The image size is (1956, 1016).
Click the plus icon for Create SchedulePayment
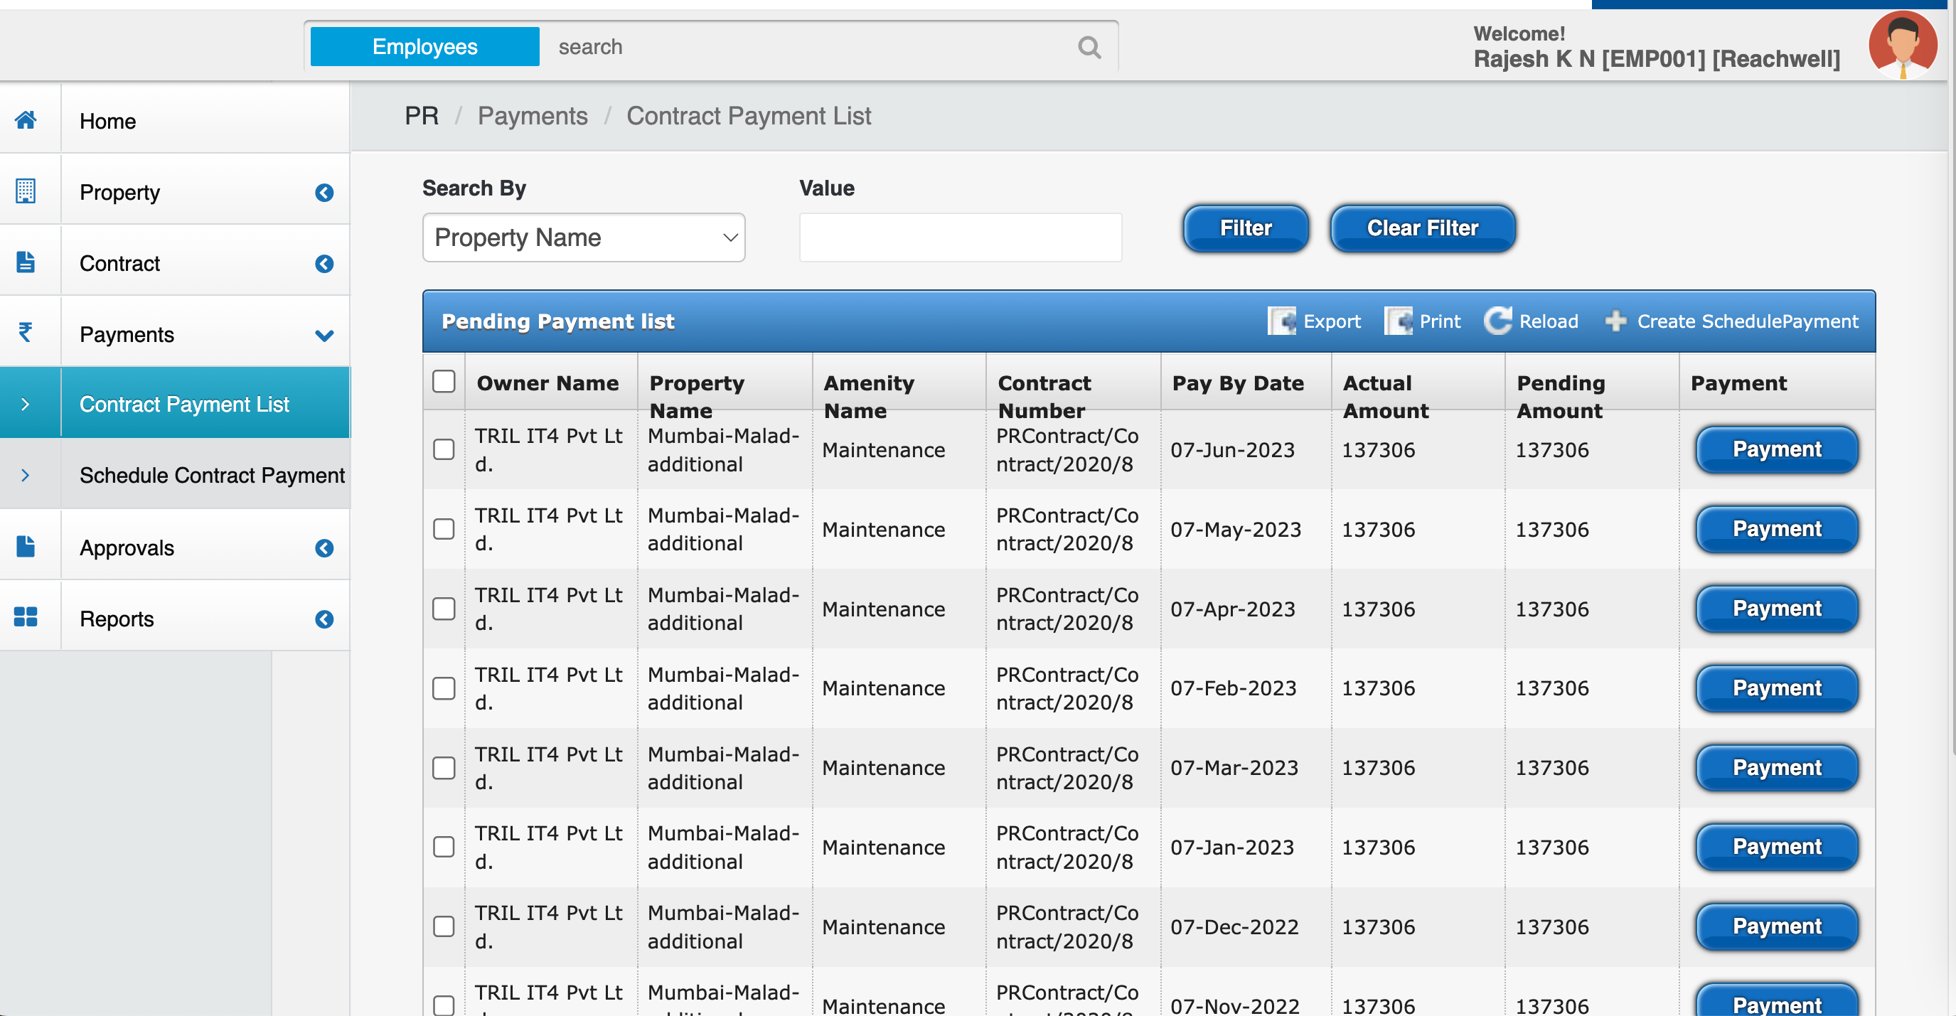(x=1615, y=321)
